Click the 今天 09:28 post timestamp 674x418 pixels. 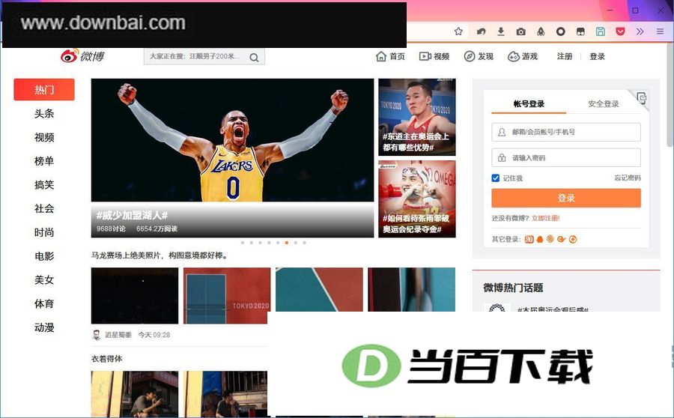[154, 335]
